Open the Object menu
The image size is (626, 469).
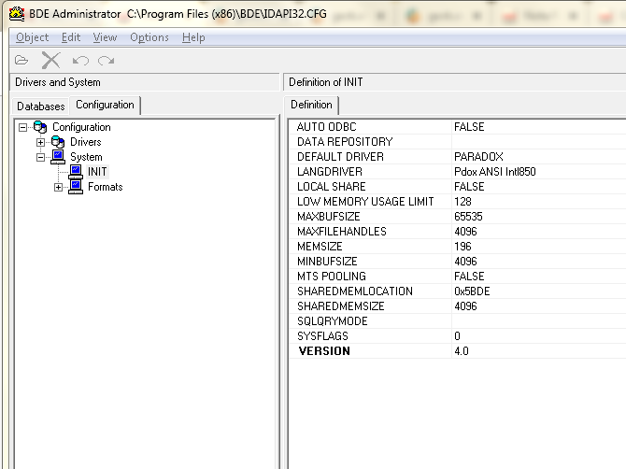tap(33, 37)
